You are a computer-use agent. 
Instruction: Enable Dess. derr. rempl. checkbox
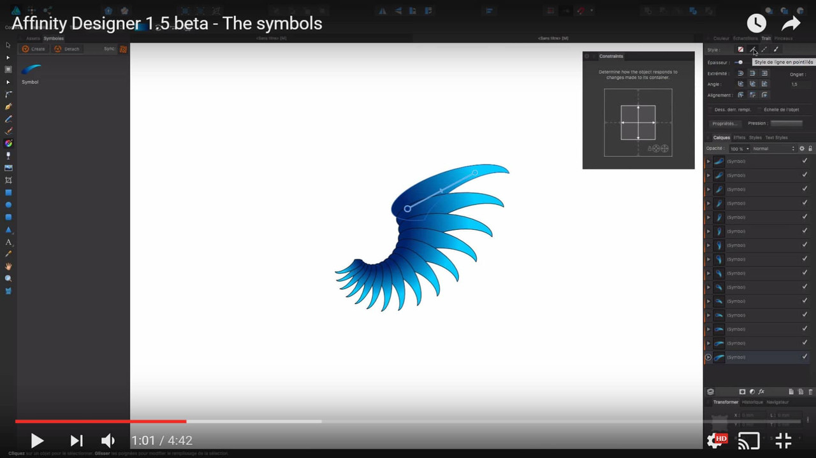(710, 110)
